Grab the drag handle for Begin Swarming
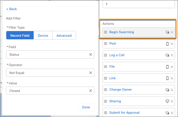This screenshot has height=117, width=178. (x=106, y=32)
